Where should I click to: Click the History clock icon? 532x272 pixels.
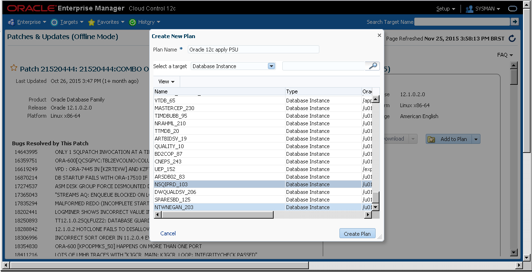click(x=133, y=22)
